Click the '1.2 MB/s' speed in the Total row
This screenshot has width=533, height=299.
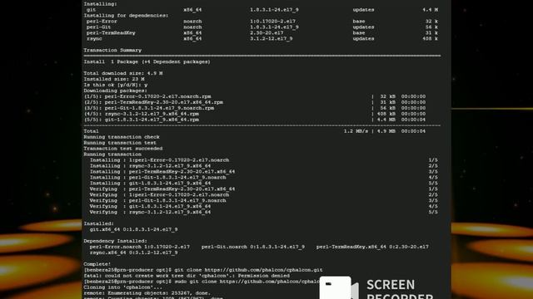(x=356, y=131)
